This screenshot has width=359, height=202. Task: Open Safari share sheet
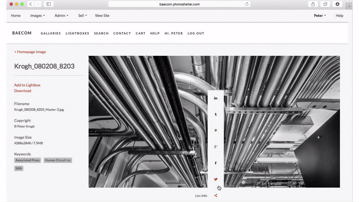pyautogui.click(x=313, y=4)
